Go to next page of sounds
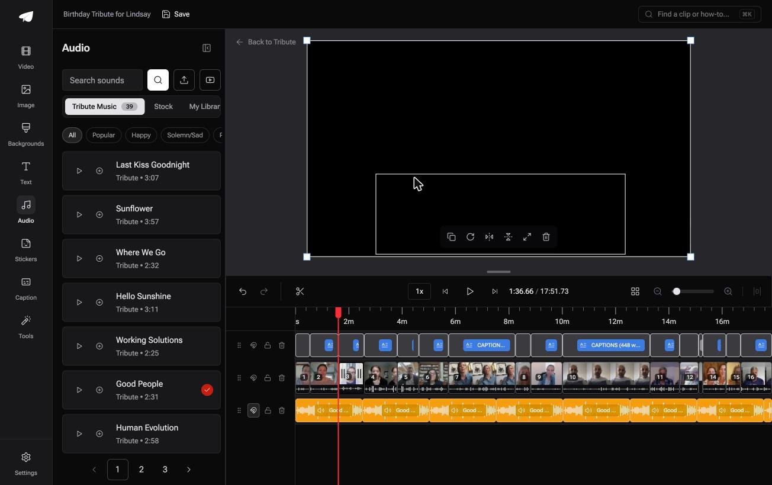The height and width of the screenshot is (485, 772). tap(189, 470)
